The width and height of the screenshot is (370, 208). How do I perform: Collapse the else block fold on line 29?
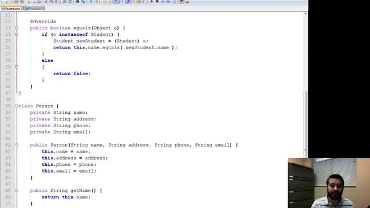17,67
